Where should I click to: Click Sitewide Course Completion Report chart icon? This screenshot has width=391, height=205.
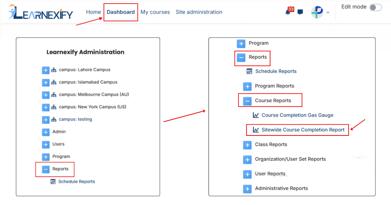tap(256, 130)
